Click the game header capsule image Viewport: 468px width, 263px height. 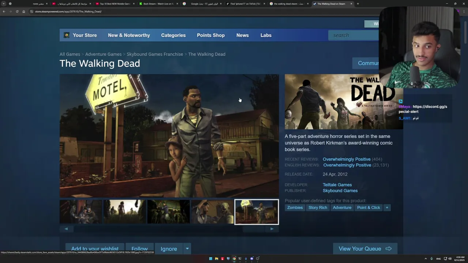tap(344, 102)
